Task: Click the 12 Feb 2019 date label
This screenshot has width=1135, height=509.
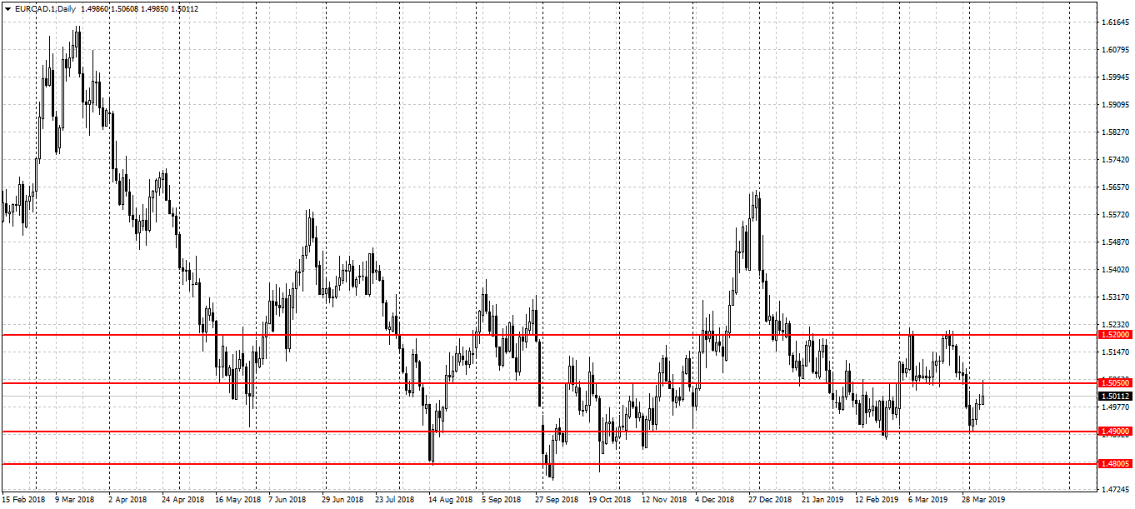Action: pyautogui.click(x=876, y=500)
